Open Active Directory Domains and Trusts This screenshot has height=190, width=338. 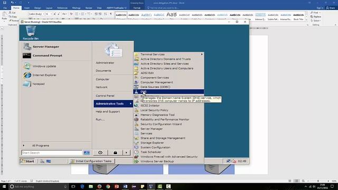[168, 59]
